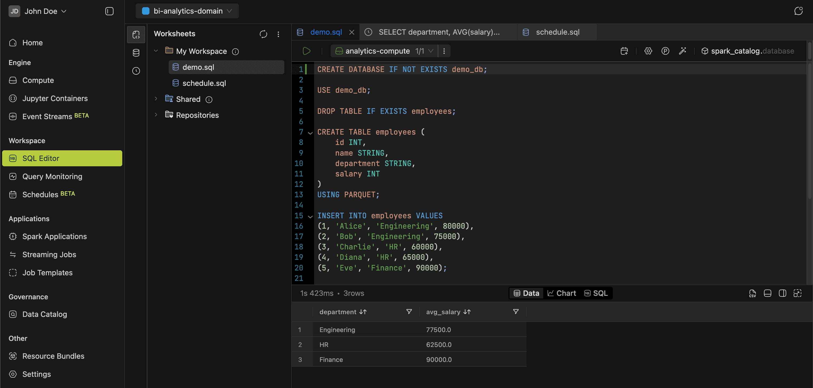This screenshot has width=813, height=388.
Task: Open query history via the clock icon
Action: coord(136,71)
